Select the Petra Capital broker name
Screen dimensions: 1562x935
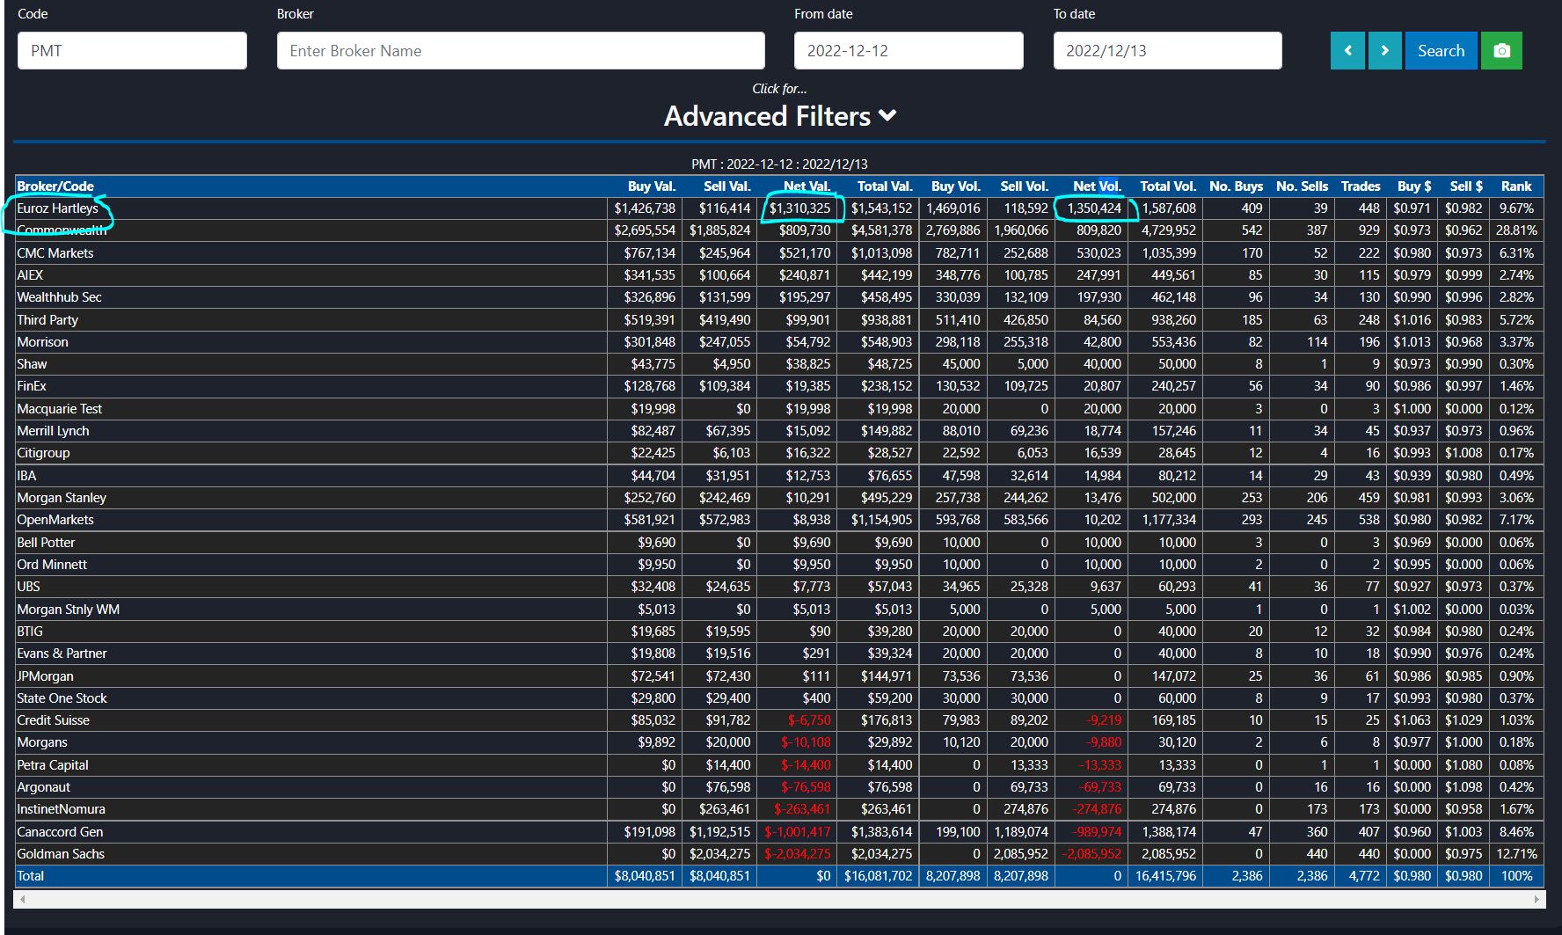[53, 765]
